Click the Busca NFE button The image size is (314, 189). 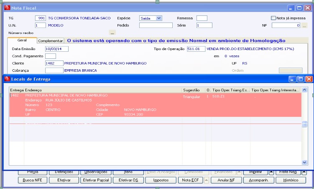point(33,180)
